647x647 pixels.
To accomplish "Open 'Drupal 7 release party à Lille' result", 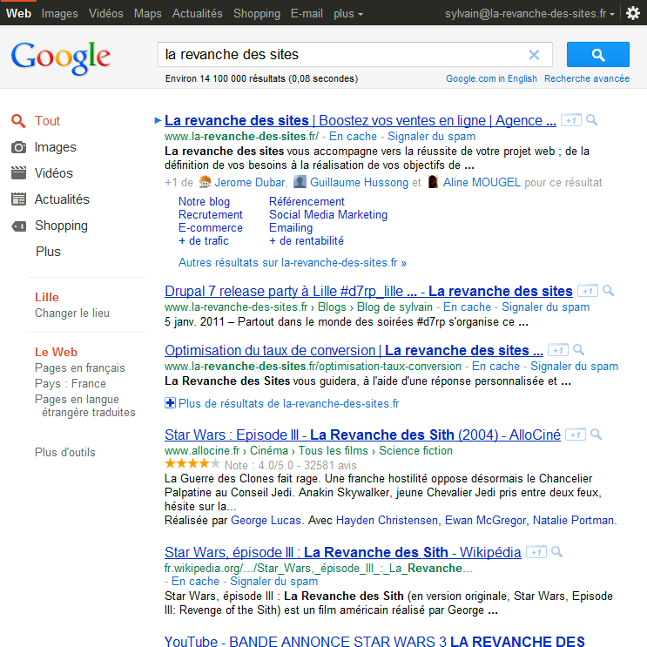I will [x=368, y=292].
